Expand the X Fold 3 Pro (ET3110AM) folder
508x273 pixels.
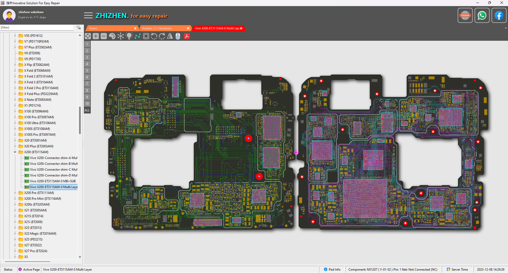click(x=15, y=88)
